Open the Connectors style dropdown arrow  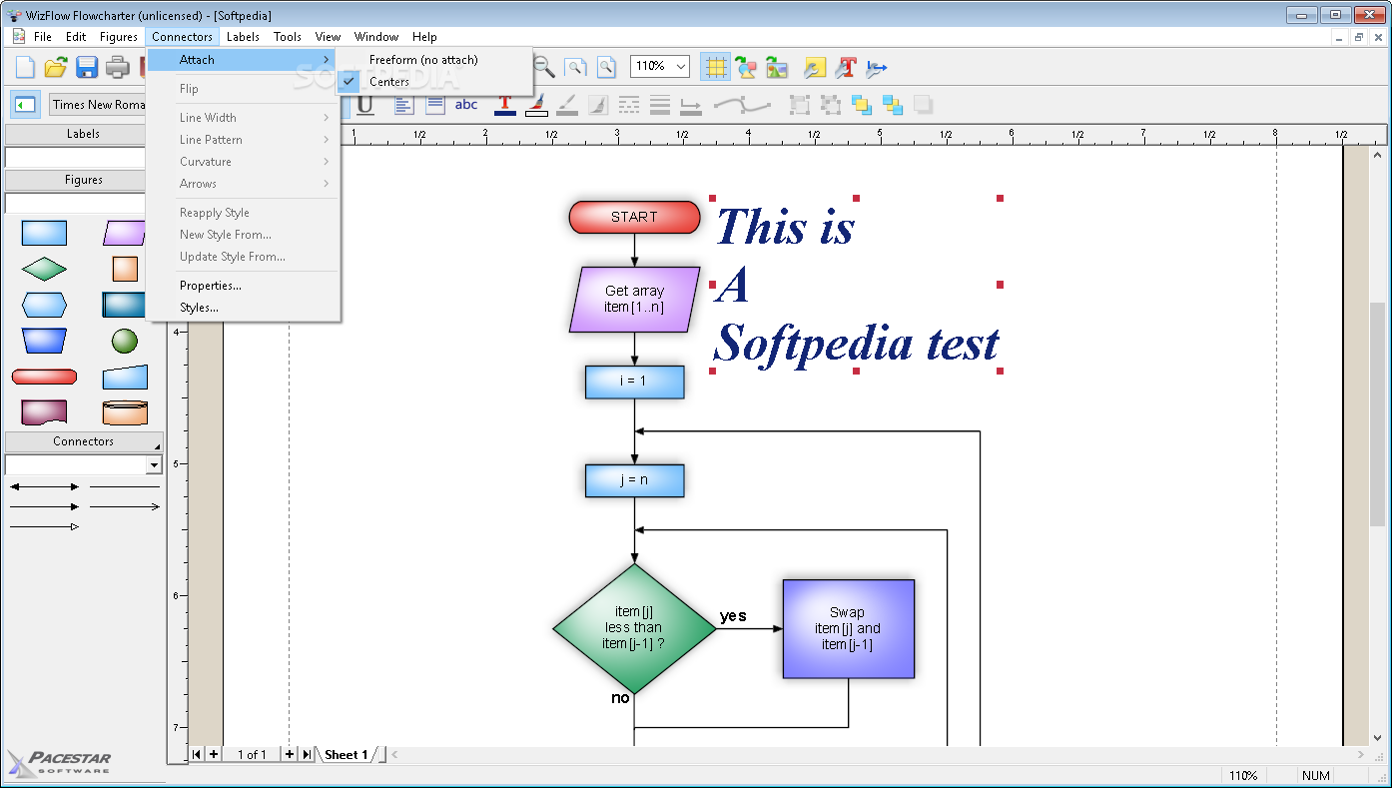click(x=153, y=465)
